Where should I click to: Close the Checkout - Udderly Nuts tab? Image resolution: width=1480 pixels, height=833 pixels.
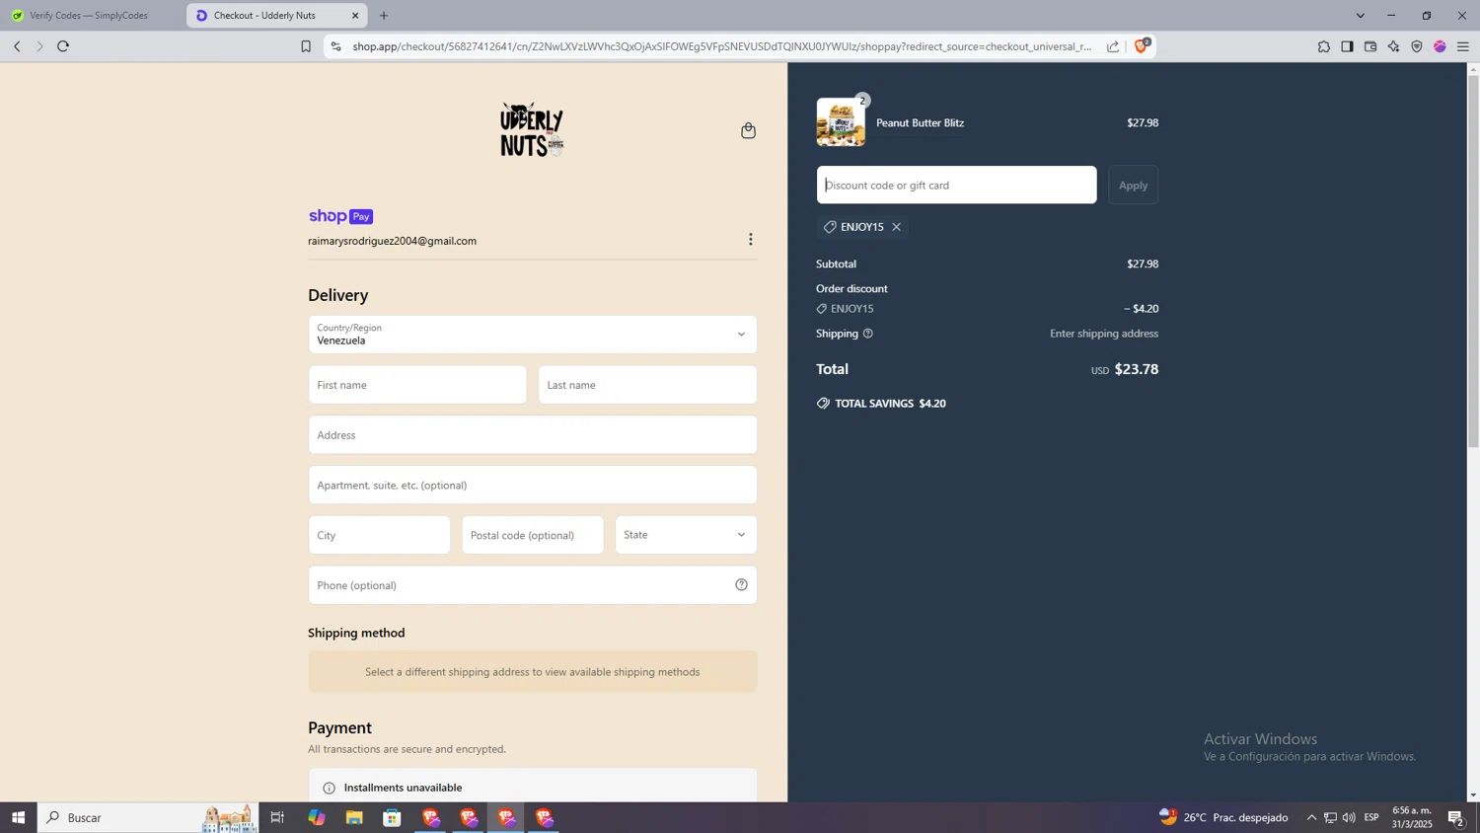(355, 16)
